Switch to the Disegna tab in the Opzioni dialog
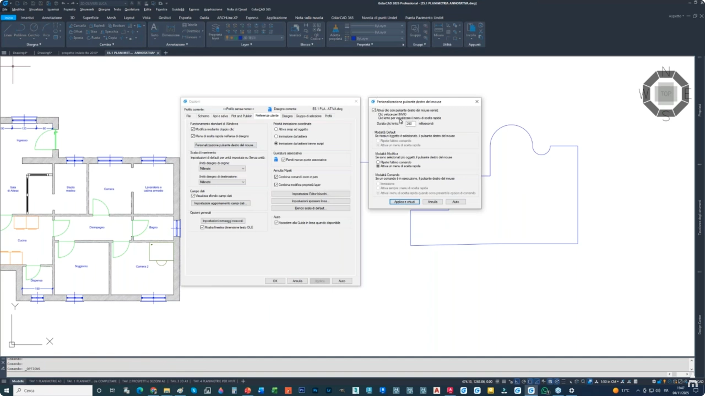Image resolution: width=705 pixels, height=396 pixels. (287, 116)
